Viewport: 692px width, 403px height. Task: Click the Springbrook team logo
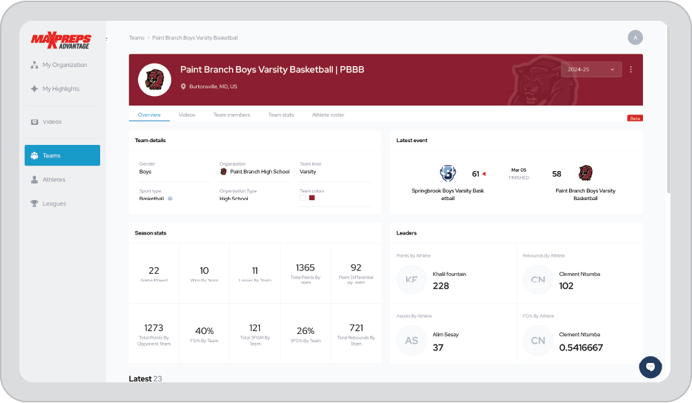click(448, 173)
